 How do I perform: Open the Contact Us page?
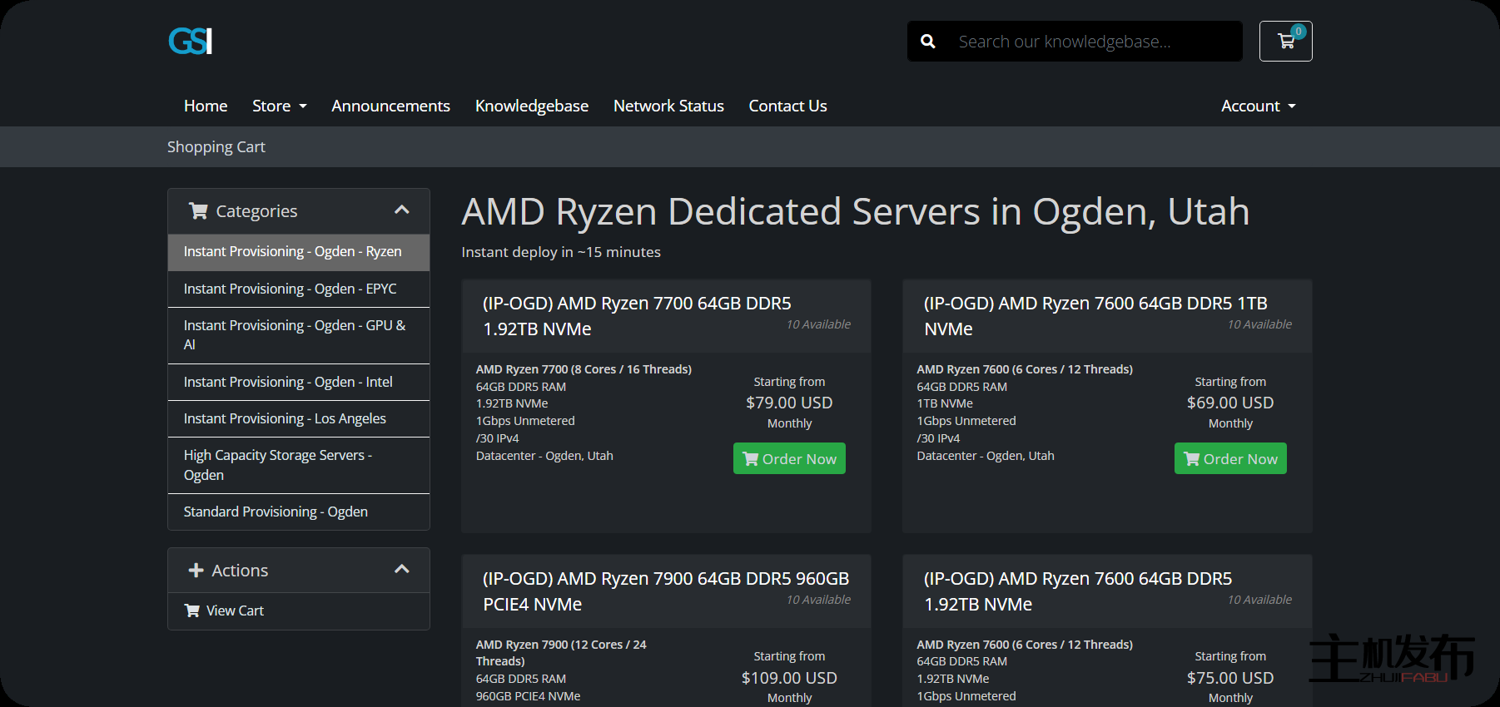pos(787,106)
